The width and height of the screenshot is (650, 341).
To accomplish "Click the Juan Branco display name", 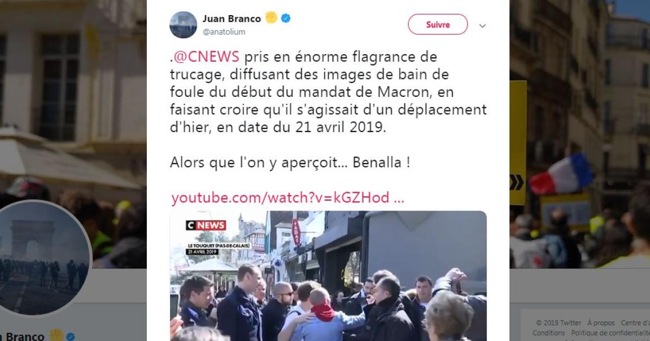I will [x=231, y=18].
